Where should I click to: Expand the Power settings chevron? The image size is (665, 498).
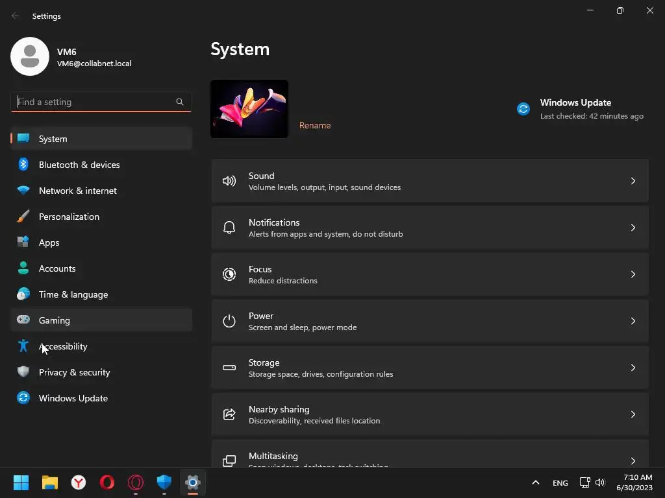(633, 321)
